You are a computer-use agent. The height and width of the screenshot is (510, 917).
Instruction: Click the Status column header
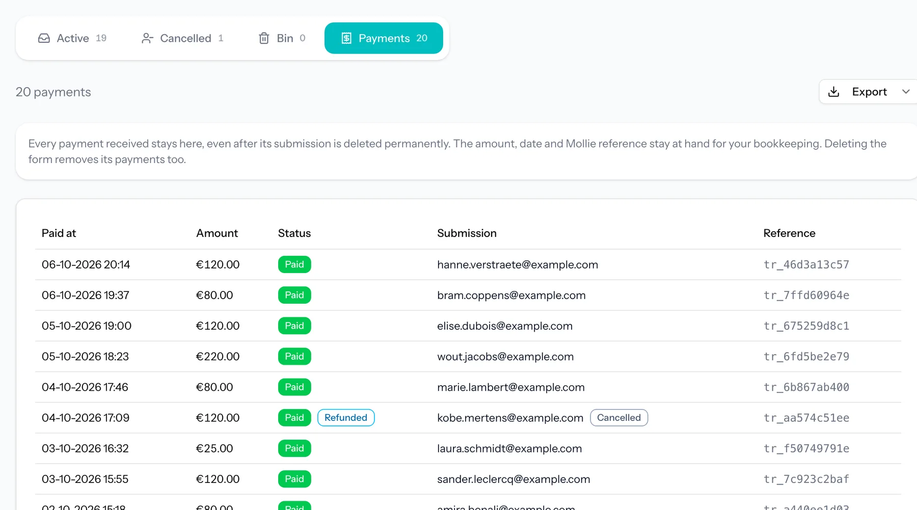[x=294, y=233]
